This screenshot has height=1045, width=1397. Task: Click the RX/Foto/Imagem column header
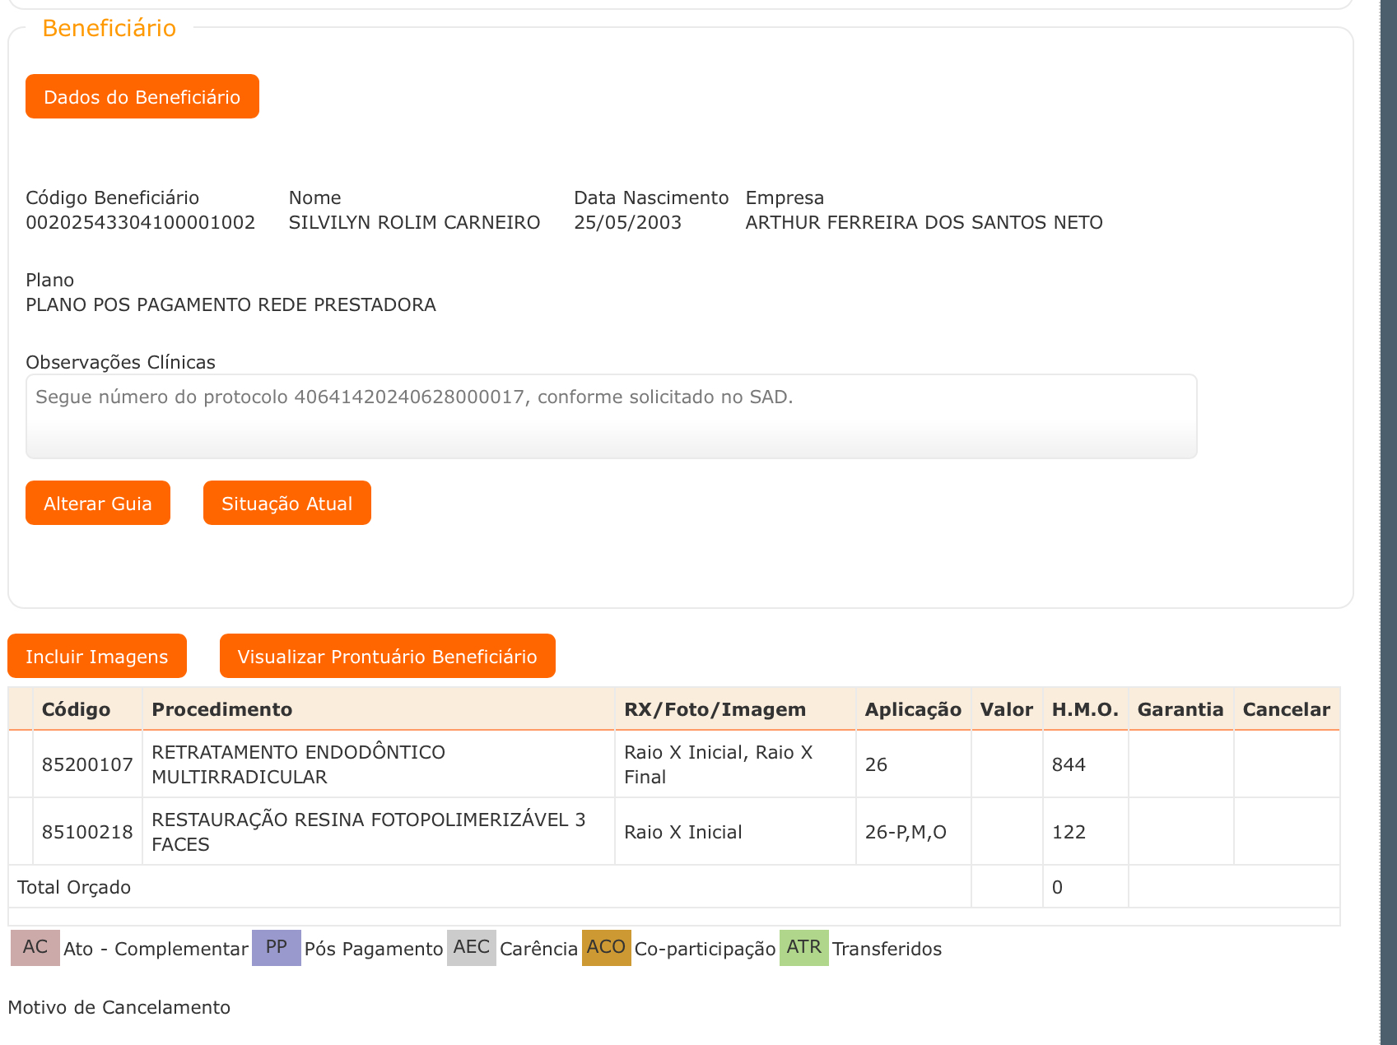coord(715,709)
